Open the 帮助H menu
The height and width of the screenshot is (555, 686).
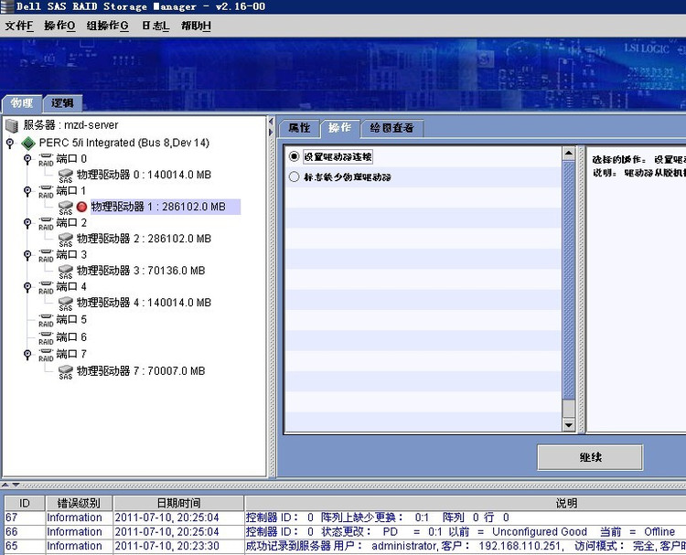point(196,26)
